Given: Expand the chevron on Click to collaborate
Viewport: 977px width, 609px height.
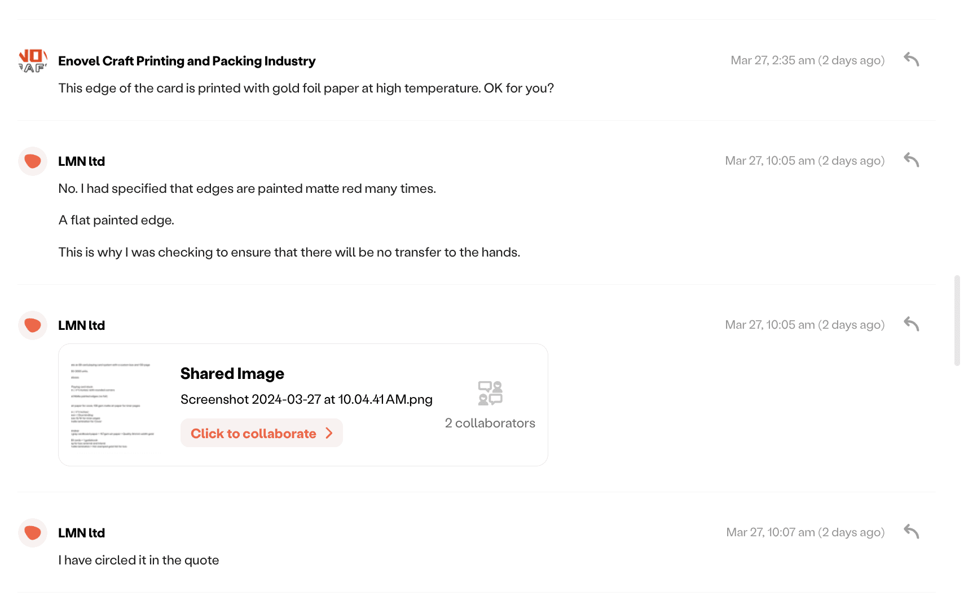Looking at the screenshot, I should point(329,433).
